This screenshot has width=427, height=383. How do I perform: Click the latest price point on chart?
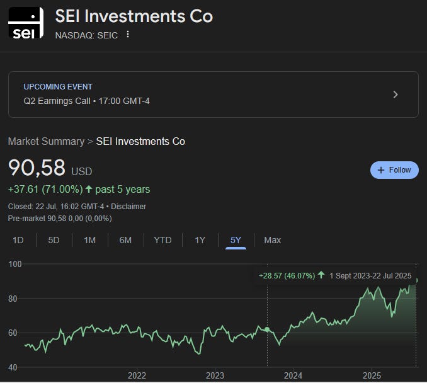pyautogui.click(x=416, y=280)
